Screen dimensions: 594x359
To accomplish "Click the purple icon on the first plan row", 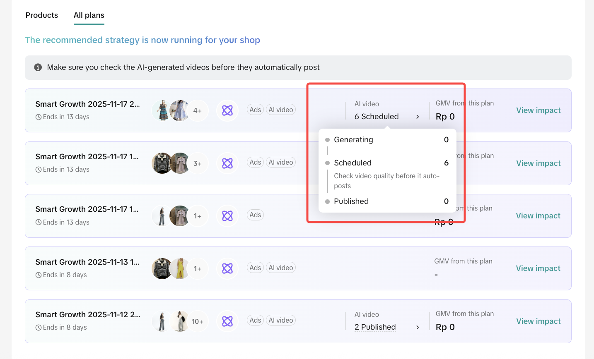I will 227,110.
